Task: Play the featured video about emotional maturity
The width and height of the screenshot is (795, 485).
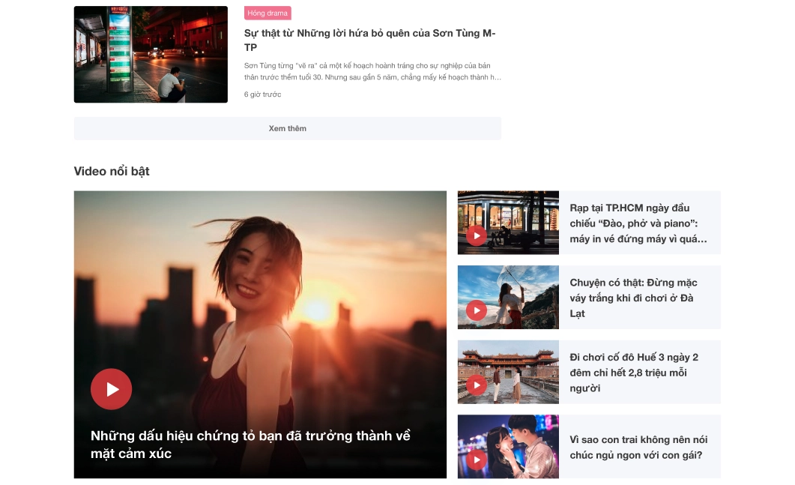Action: pos(111,389)
